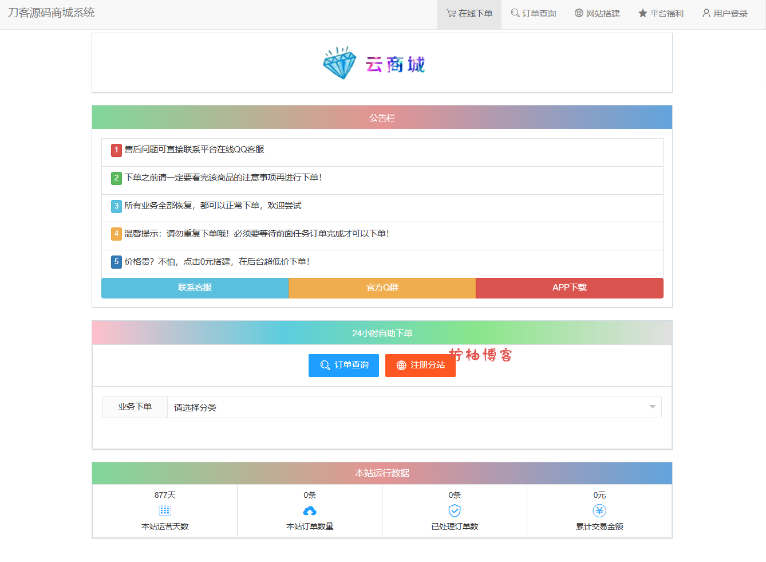Click the abacus icon above 本站运营天数

(165, 510)
